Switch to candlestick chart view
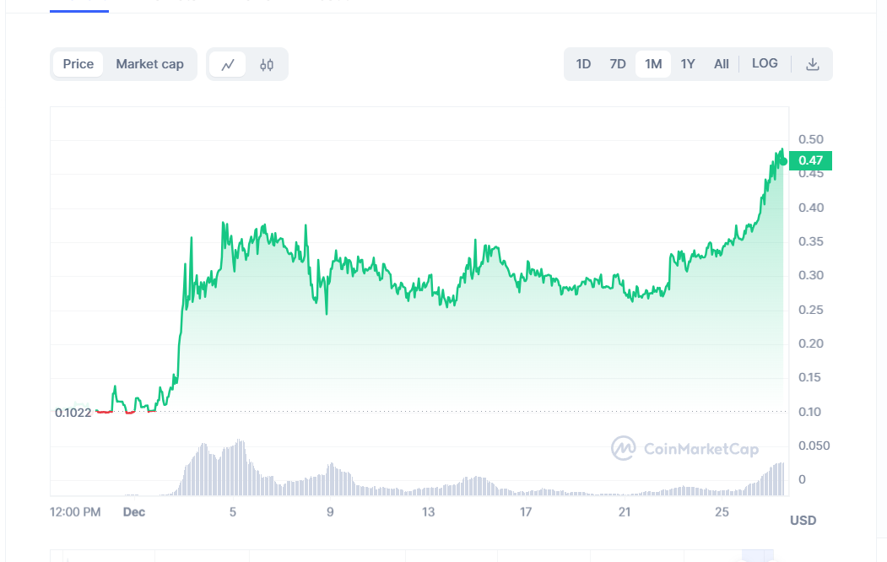The image size is (887, 562). coord(267,64)
